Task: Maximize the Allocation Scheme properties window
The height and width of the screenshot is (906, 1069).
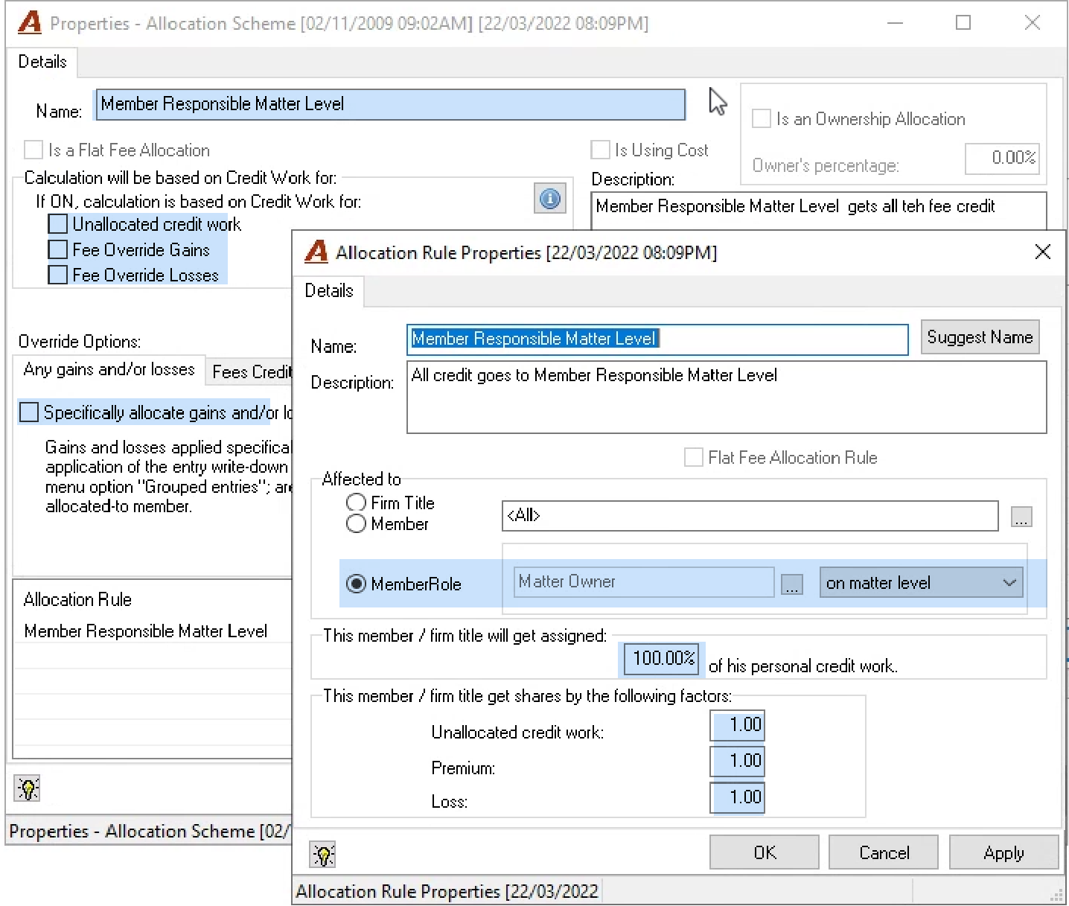Action: [963, 22]
